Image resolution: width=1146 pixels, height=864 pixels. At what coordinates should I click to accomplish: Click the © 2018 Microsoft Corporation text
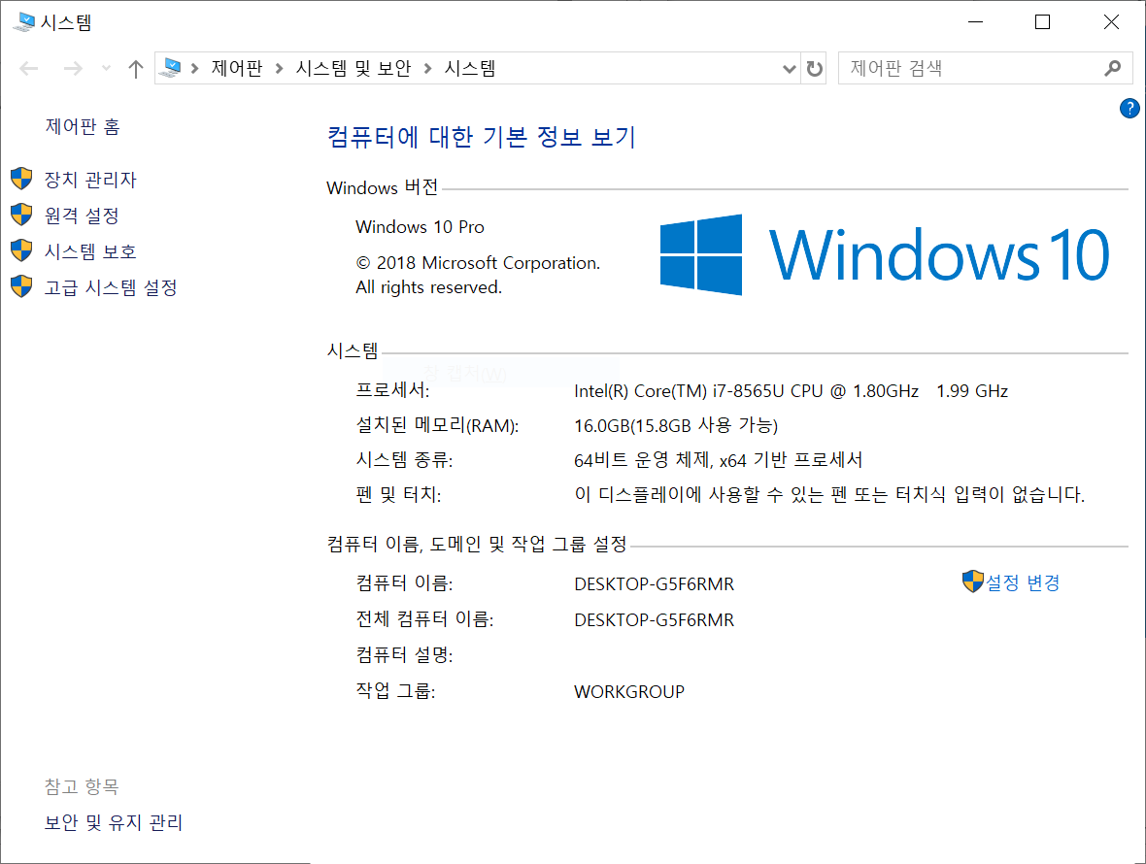(478, 263)
